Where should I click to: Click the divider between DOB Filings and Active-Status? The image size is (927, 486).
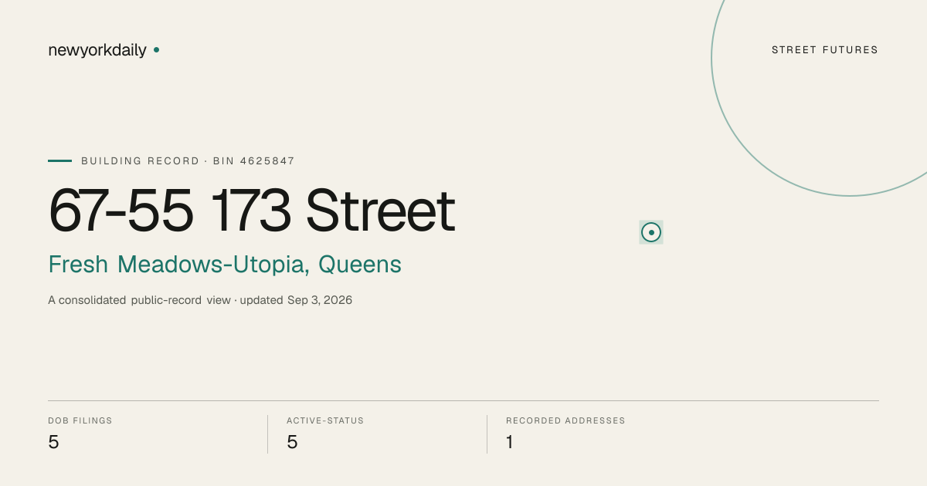pyautogui.click(x=267, y=434)
